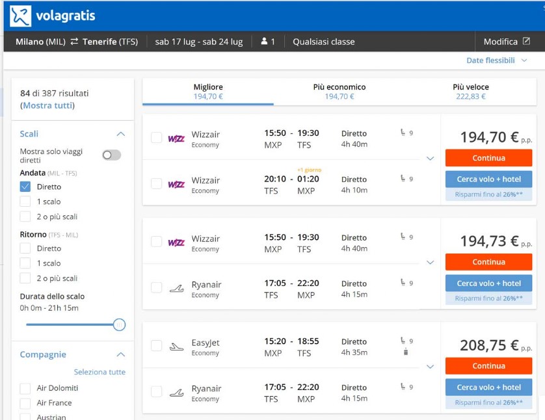This screenshot has width=545, height=420.
Task: Click the Seleziona tutte link
Action: [100, 372]
